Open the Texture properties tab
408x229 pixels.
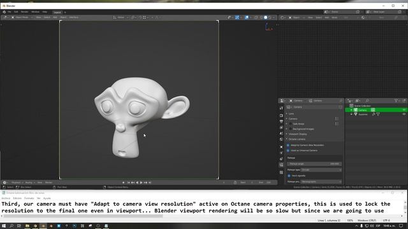coord(281,172)
